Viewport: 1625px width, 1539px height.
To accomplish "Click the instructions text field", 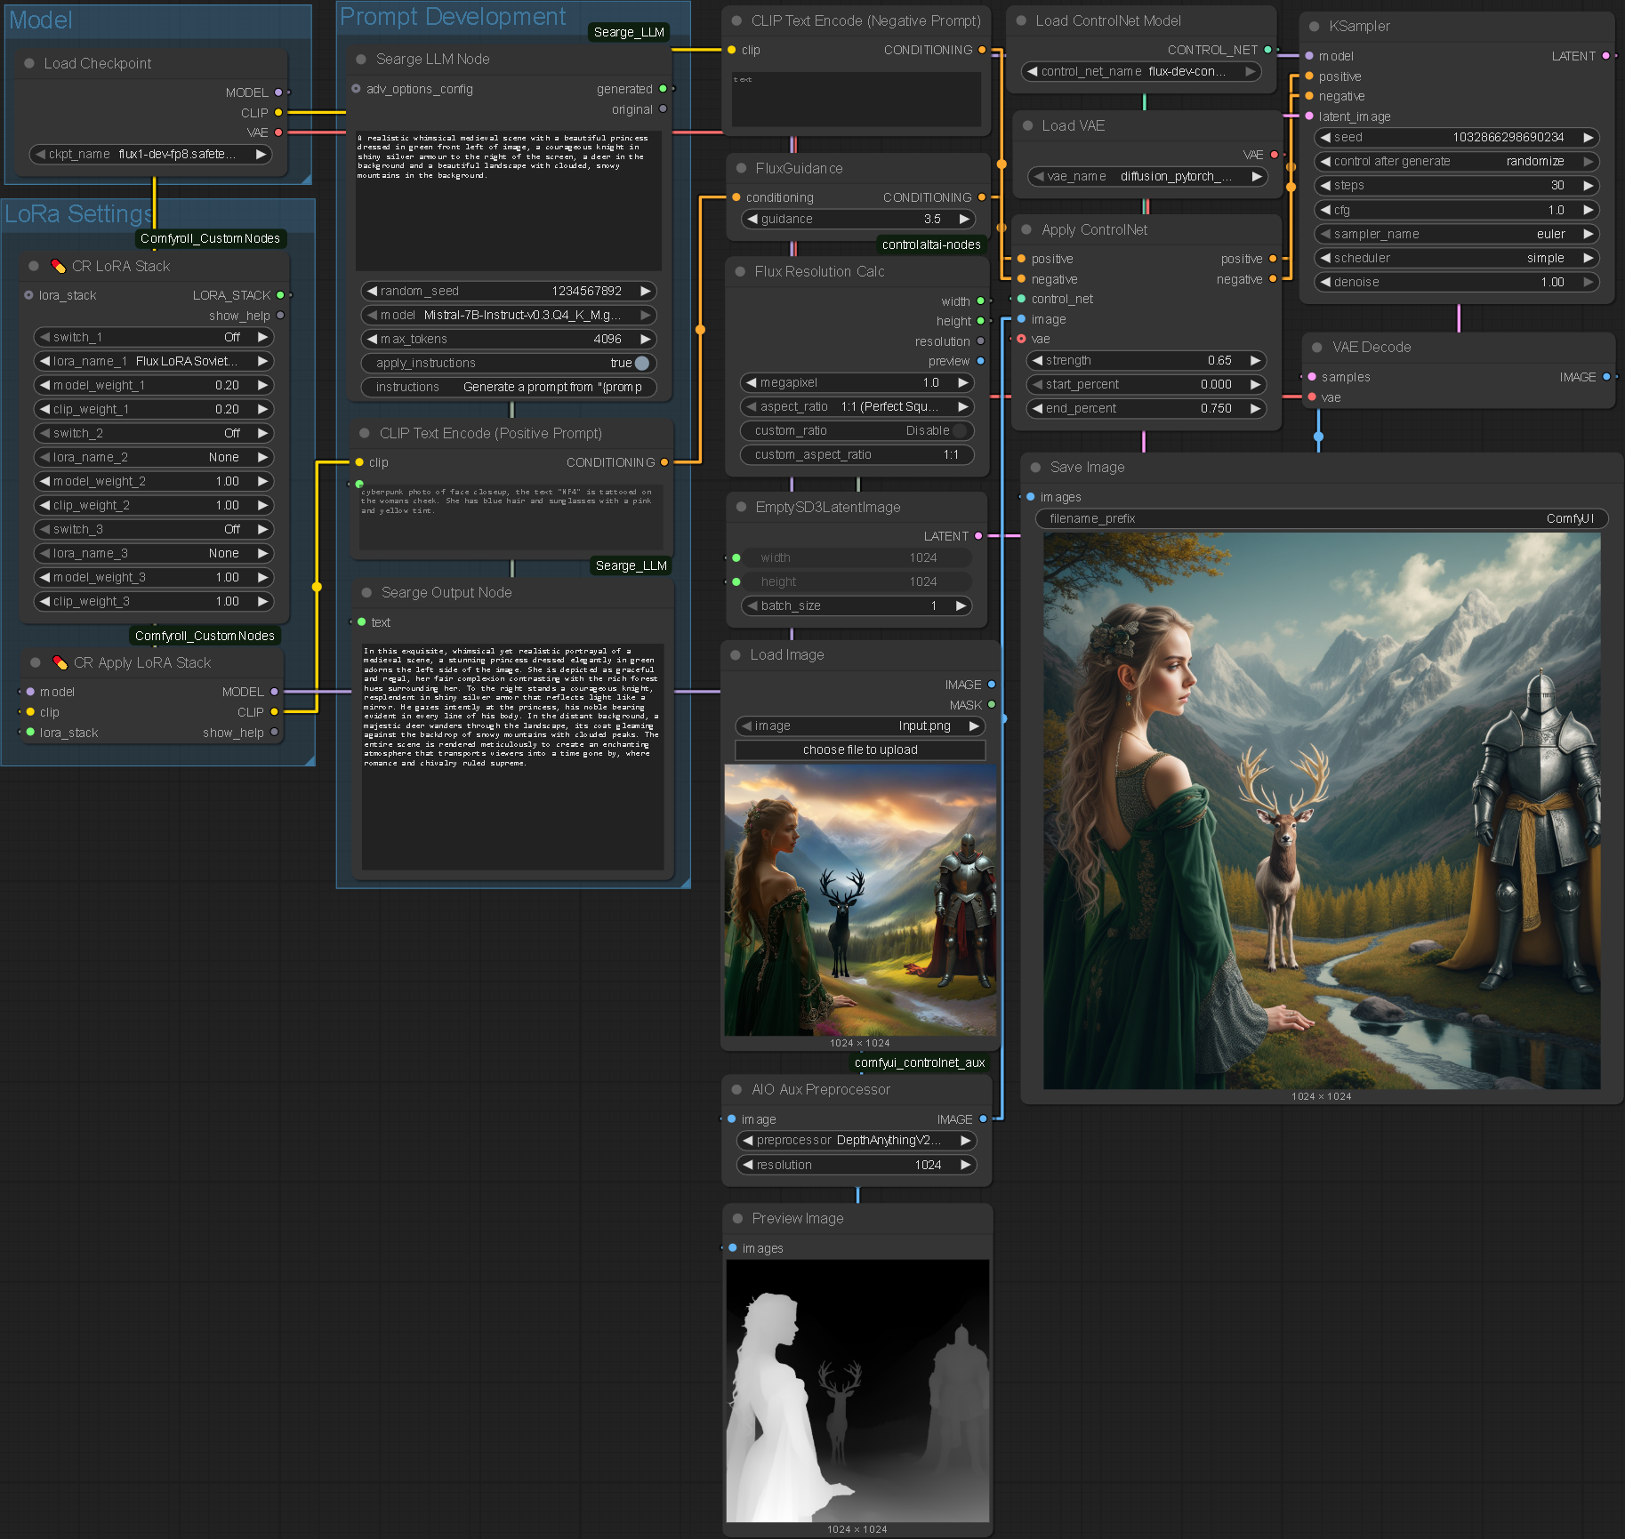I will pyautogui.click(x=509, y=387).
